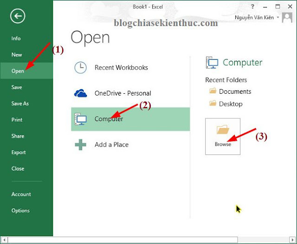Viewport: 297px width, 244px height.
Task: Choose Add a Place
Action: [130, 145]
